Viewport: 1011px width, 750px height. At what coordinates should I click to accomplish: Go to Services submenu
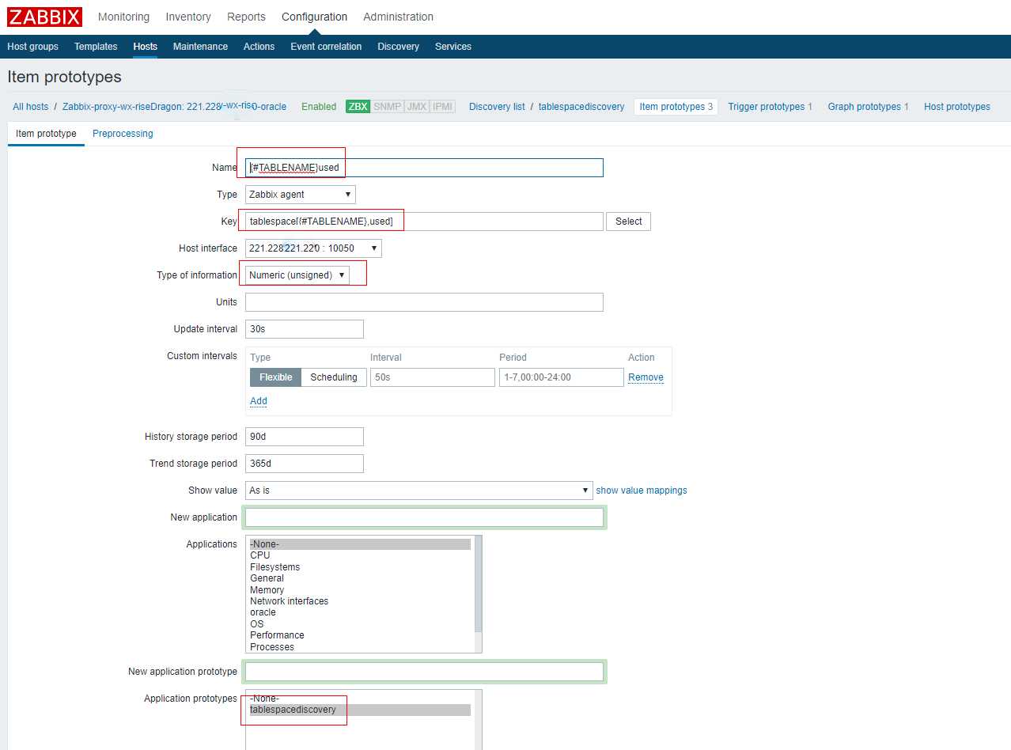click(453, 47)
